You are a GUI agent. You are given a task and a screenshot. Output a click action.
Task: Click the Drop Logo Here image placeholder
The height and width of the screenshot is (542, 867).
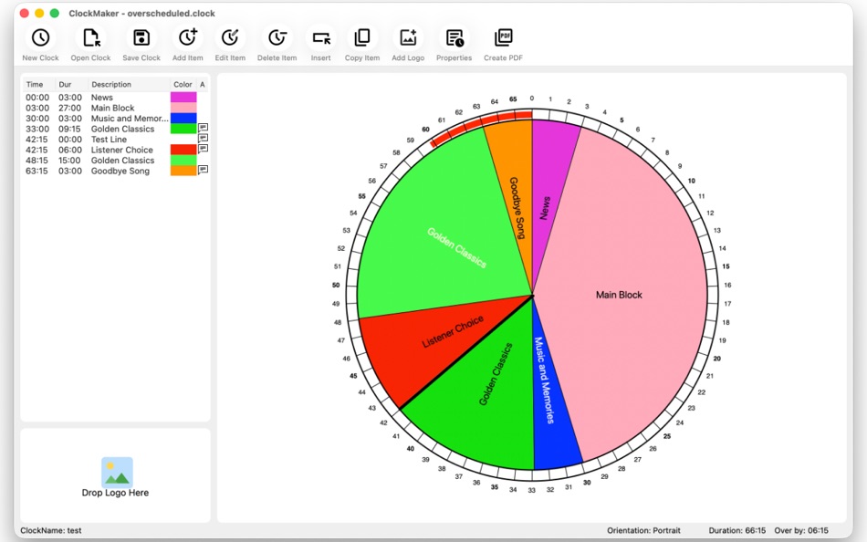tap(117, 473)
